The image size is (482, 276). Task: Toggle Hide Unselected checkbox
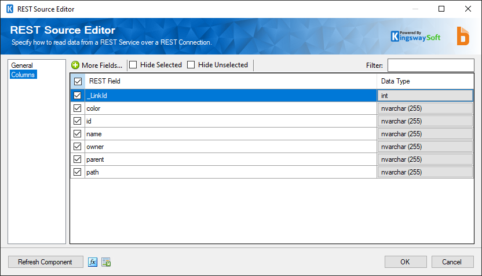[191, 65]
